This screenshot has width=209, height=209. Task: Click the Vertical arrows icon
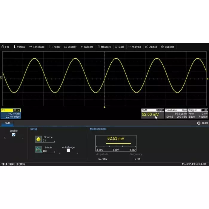point(15,47)
